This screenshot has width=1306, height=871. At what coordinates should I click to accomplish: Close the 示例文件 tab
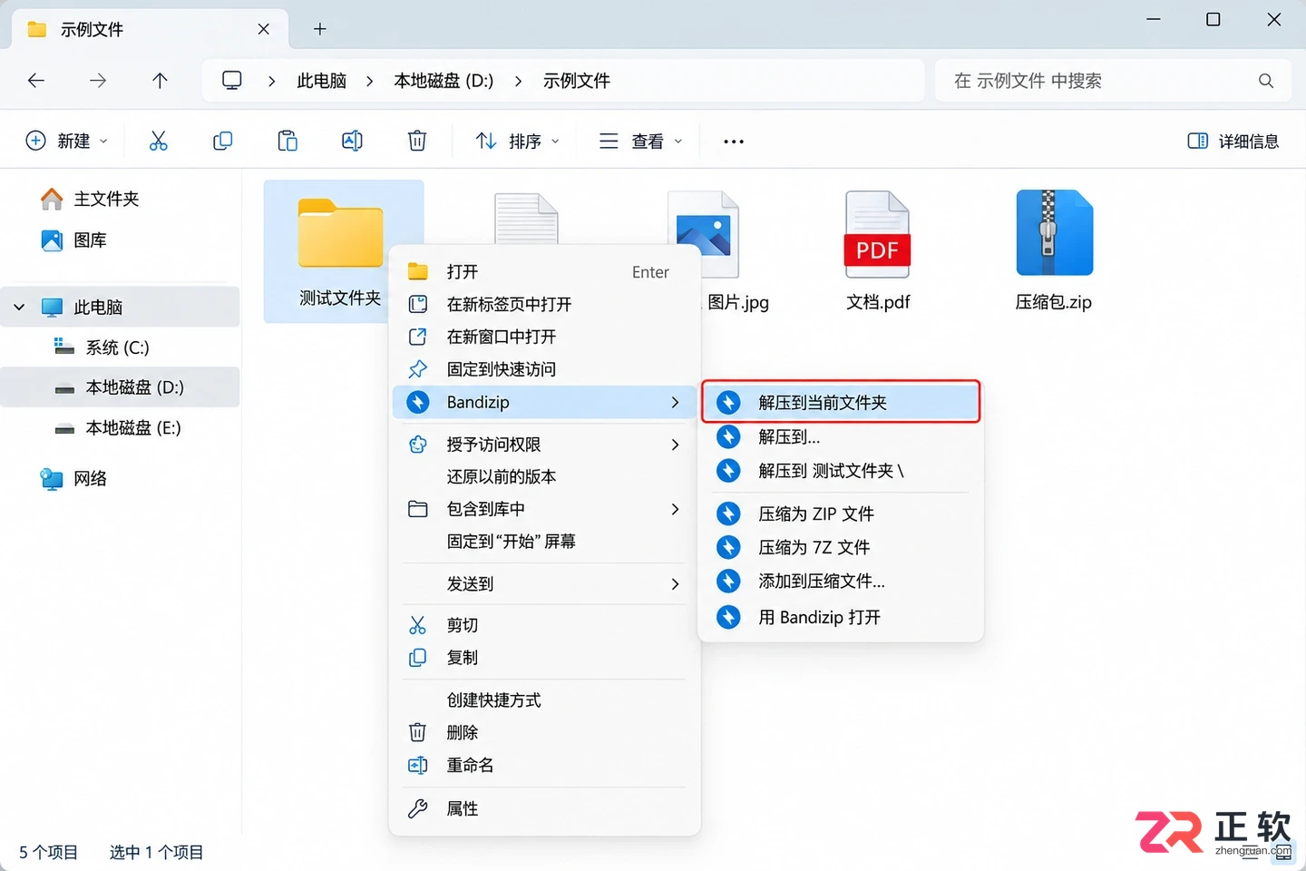(x=263, y=29)
